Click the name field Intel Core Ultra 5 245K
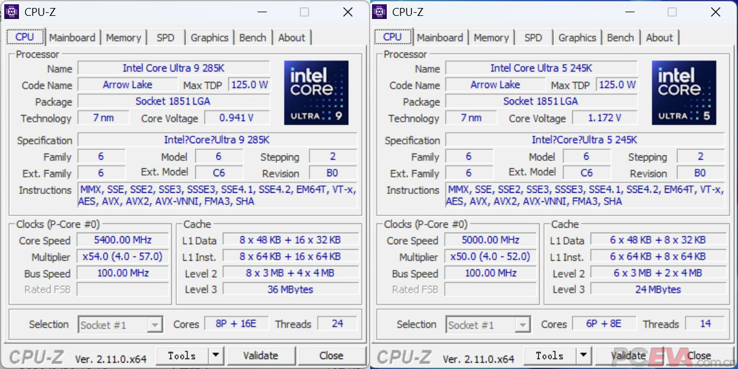 542,68
